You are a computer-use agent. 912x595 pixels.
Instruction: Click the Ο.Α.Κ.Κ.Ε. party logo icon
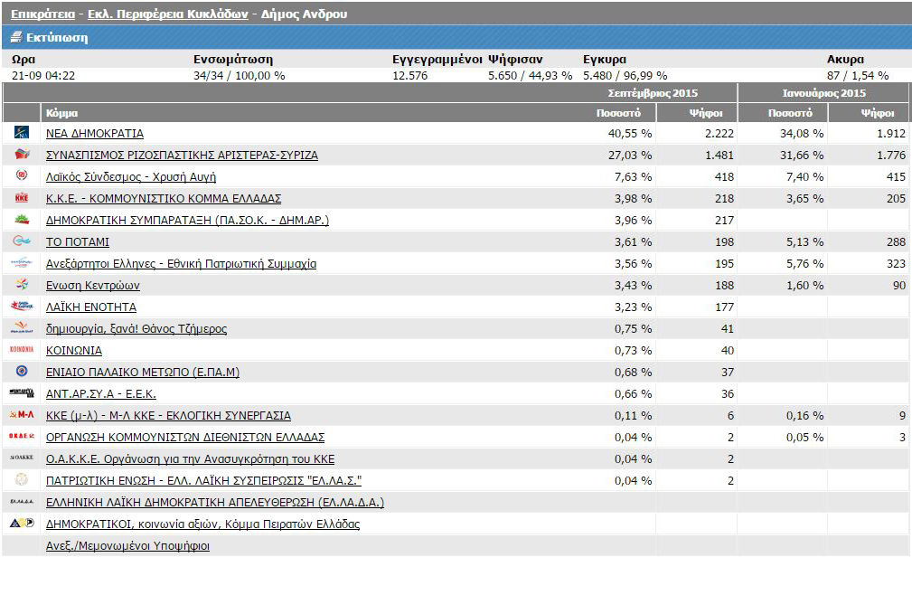22,458
